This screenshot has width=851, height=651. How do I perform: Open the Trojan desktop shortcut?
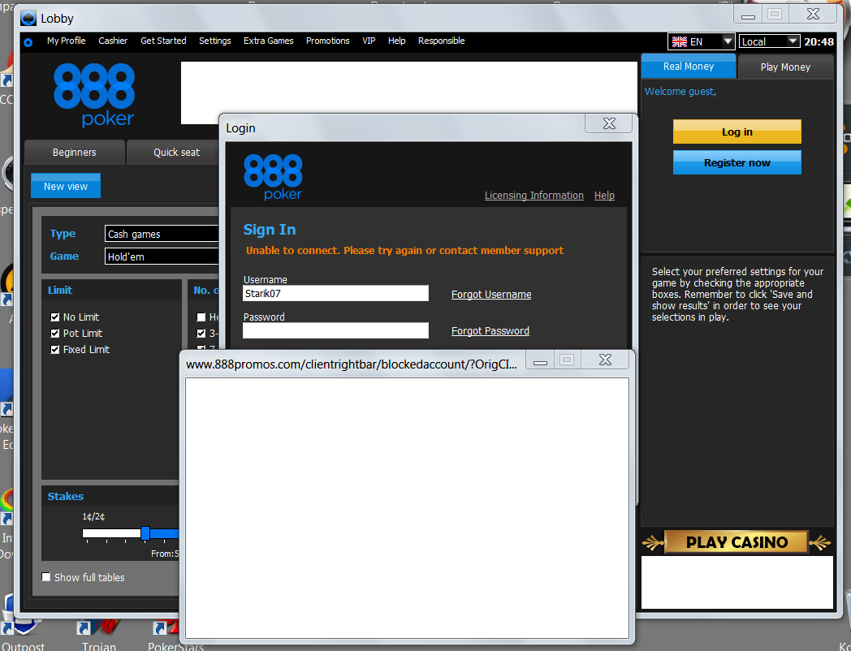99,637
